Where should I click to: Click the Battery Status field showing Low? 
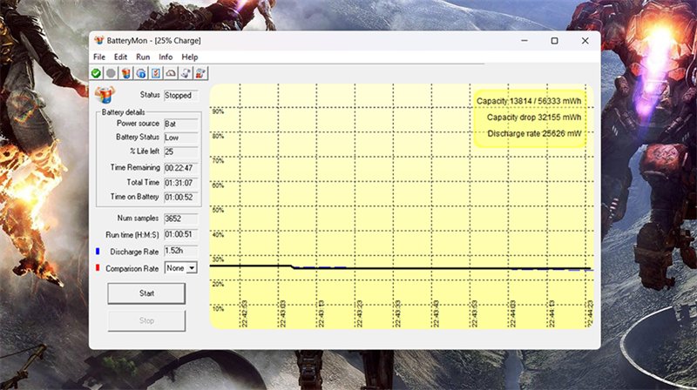point(181,138)
